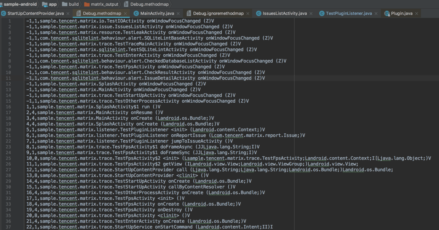The width and height of the screenshot is (439, 230).
Task: Click the Debug.methodmap file icon in breadcrumb
Action: click(x=126, y=4)
